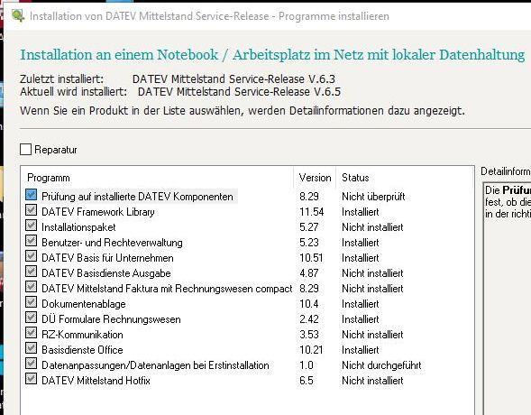Click version 5.23 of Benutzer- und Rechteverwaltung
Image resolution: width=531 pixels, height=415 pixels.
309,243
